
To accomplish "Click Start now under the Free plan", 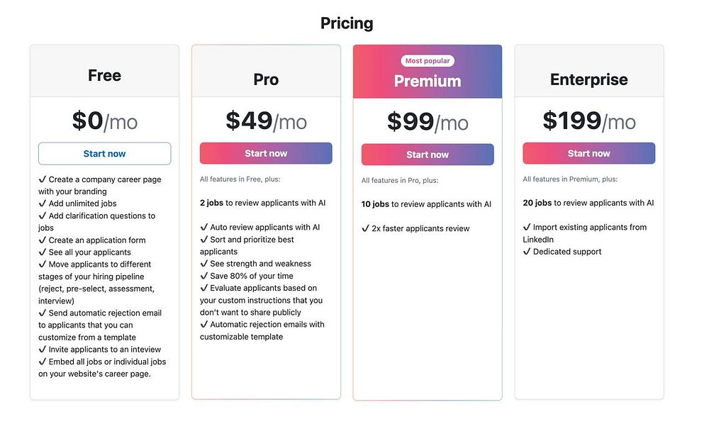I will (104, 154).
